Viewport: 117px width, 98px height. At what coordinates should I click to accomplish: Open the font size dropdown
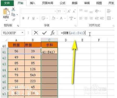point(64,11)
